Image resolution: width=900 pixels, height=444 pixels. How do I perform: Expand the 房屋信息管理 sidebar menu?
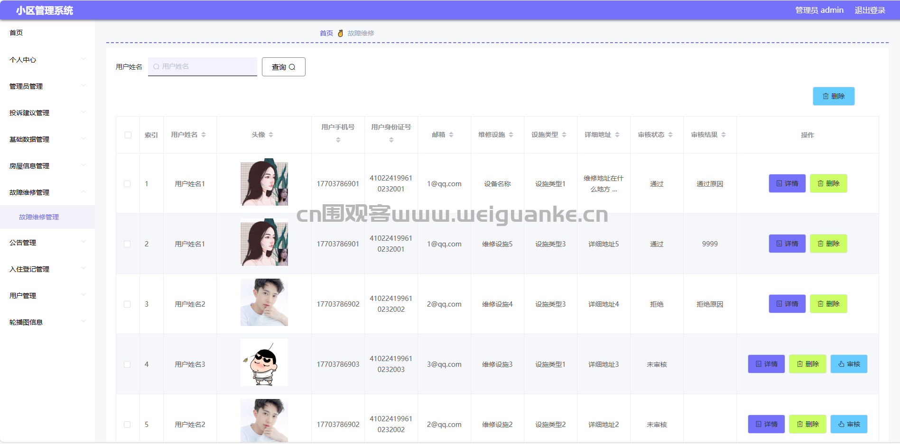[47, 166]
